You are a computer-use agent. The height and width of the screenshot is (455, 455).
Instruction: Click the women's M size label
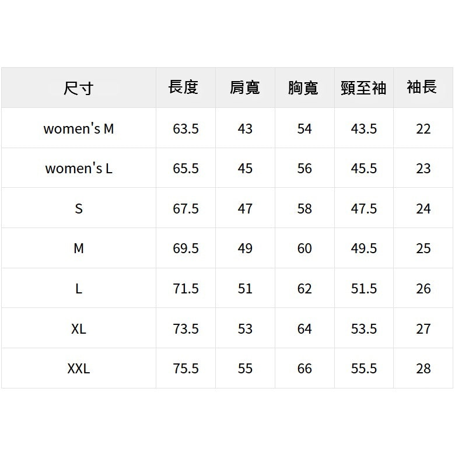[79, 128]
